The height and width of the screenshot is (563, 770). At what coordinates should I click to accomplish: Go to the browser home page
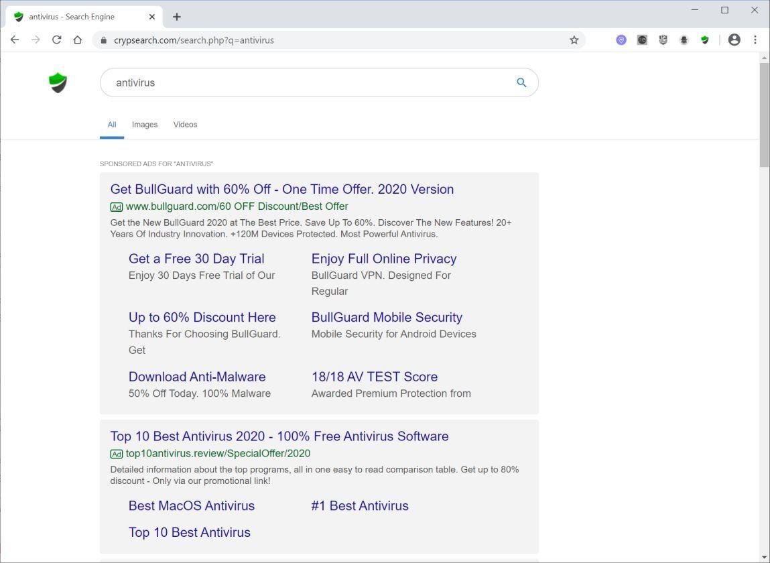78,40
